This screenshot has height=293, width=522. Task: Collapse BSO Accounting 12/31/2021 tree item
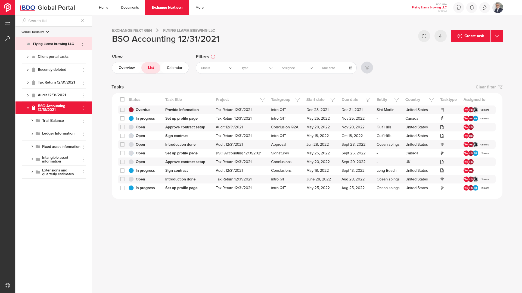[28, 108]
